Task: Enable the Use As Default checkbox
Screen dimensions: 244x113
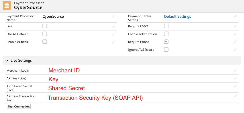Action: (x=45, y=34)
